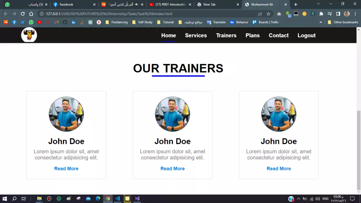The width and height of the screenshot is (361, 203).
Task: Click the page vertical scrollbar thumb
Action: tap(358, 150)
